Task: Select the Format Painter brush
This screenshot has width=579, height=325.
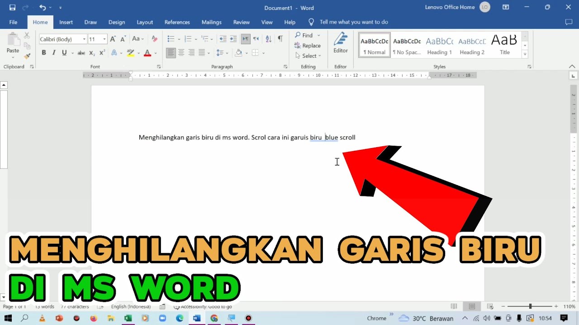Action: click(27, 56)
